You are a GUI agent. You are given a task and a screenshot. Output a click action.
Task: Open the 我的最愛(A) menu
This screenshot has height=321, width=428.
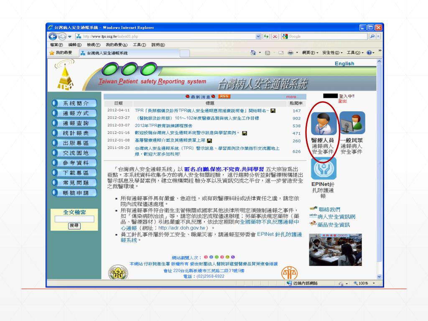pos(117,45)
